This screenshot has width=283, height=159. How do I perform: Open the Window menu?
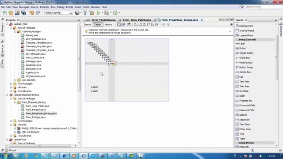(95, 7)
